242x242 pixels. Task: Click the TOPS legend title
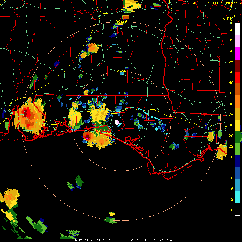point(236,16)
